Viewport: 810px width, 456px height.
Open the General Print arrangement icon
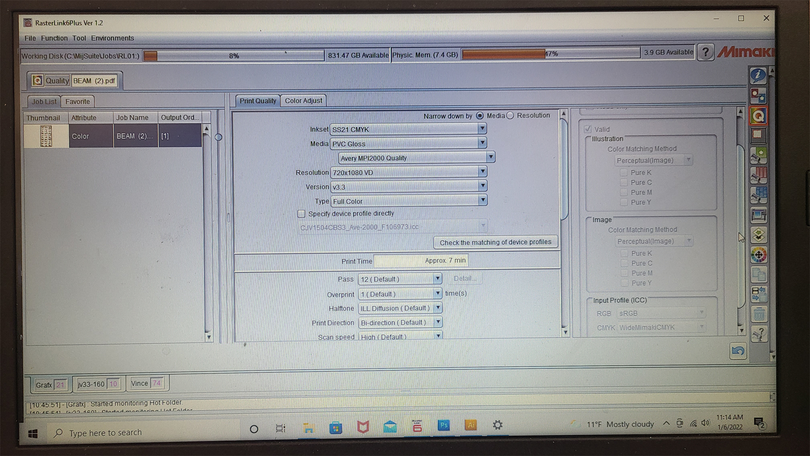pyautogui.click(x=758, y=95)
